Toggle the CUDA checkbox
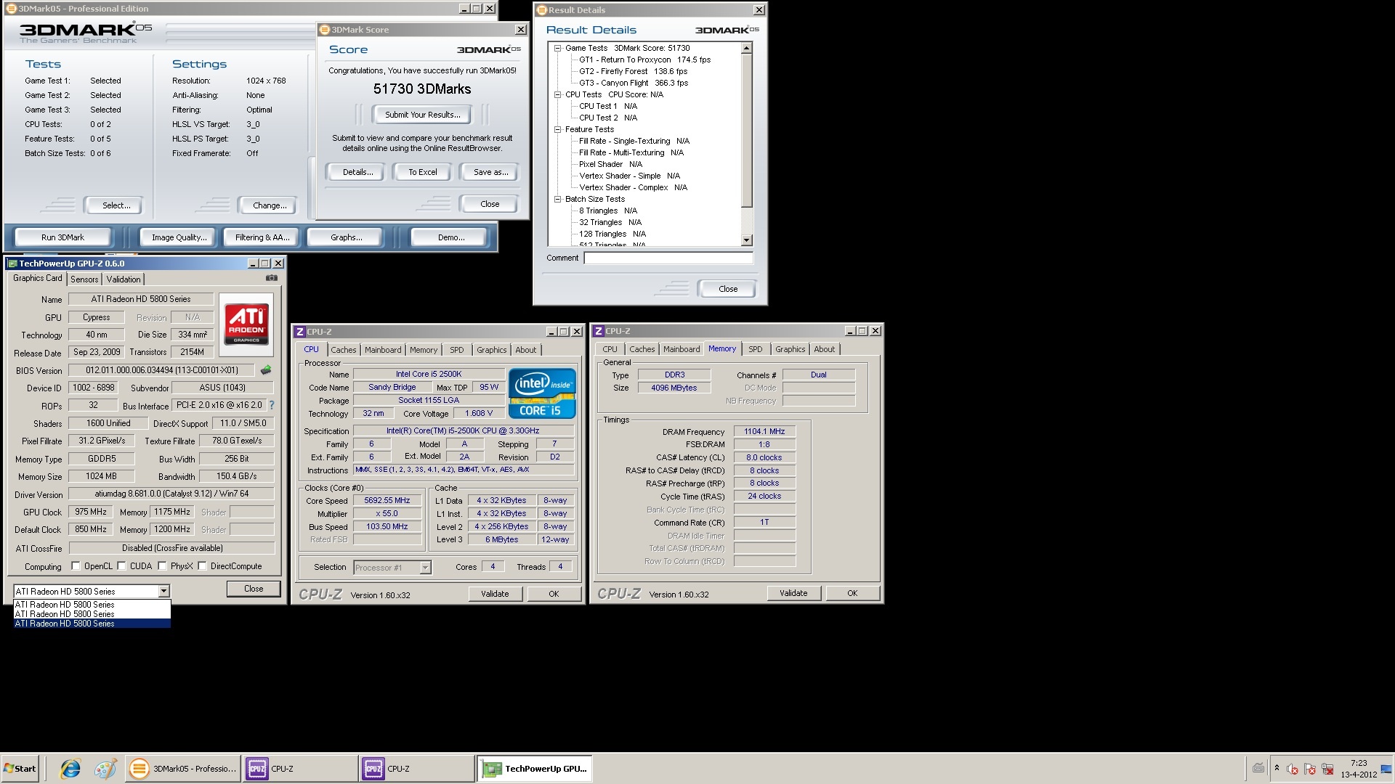The height and width of the screenshot is (784, 1395). point(122,566)
